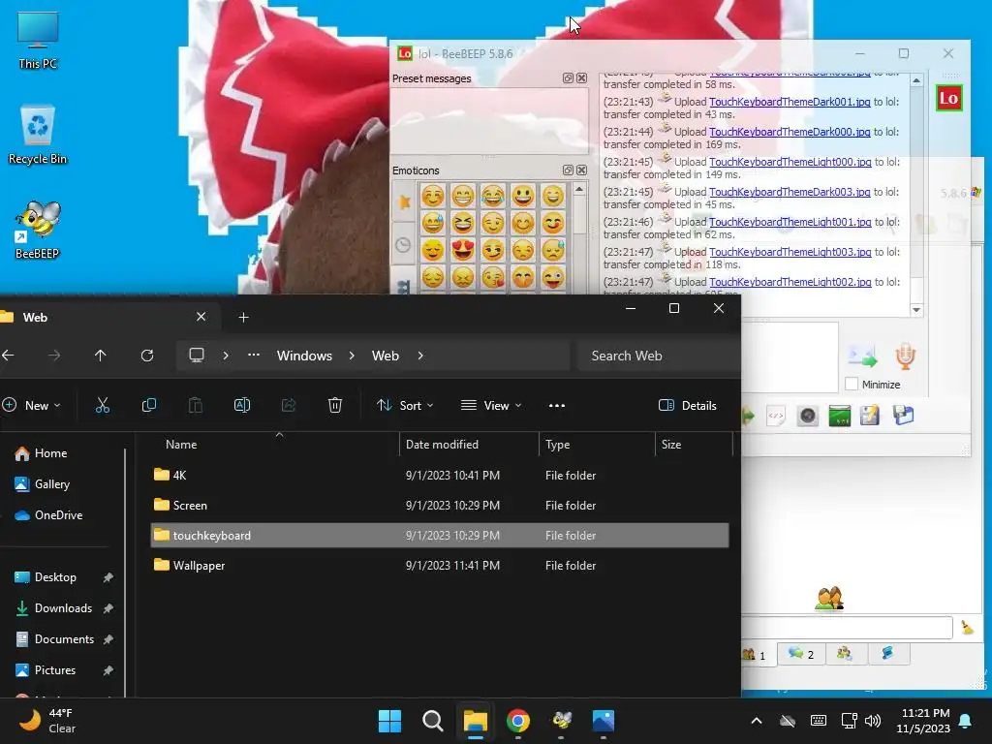Click the Search Web field in Explorer
Screen dimensions: 992x744
(658, 356)
